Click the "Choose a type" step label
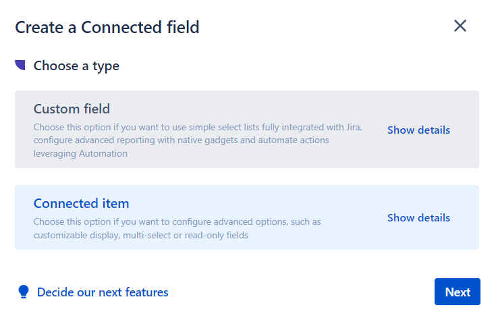Screen dimensions: 496x320 [x=76, y=66]
